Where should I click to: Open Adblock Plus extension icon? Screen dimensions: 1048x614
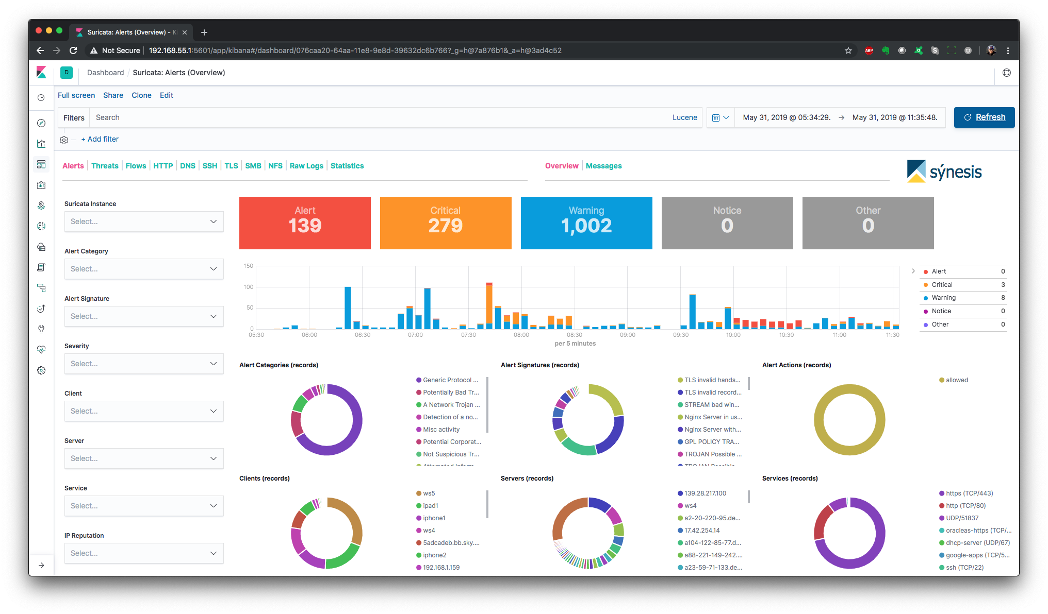[869, 50]
